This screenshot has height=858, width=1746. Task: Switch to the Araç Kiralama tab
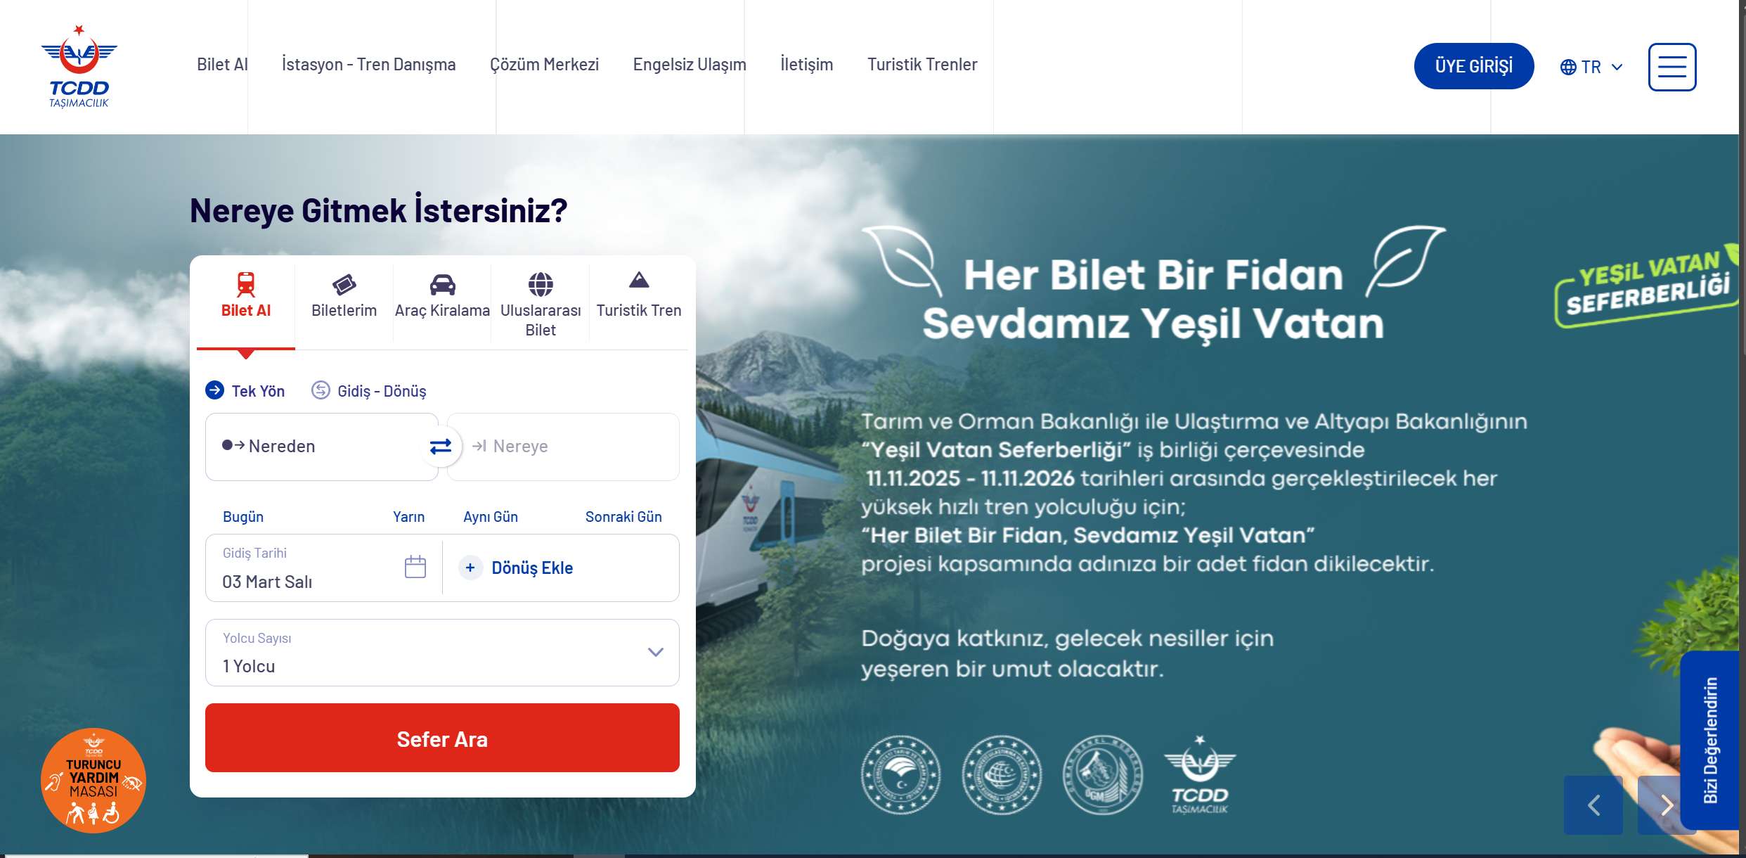pos(442,296)
